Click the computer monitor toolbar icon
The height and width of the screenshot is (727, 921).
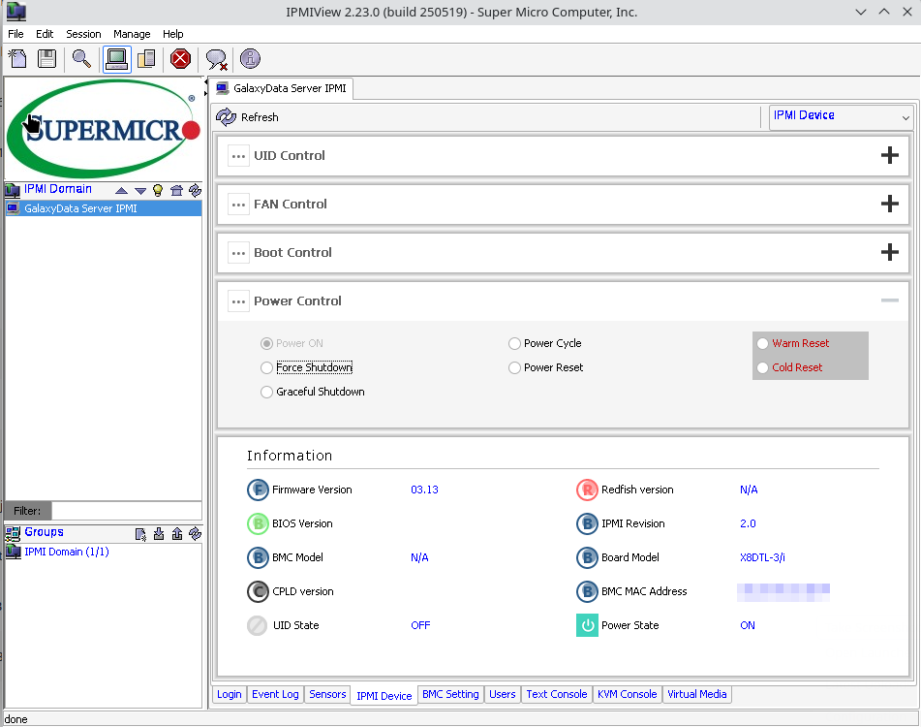116,59
